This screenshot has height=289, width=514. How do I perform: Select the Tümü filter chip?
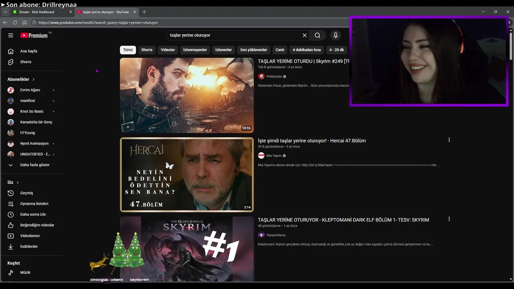pyautogui.click(x=128, y=50)
